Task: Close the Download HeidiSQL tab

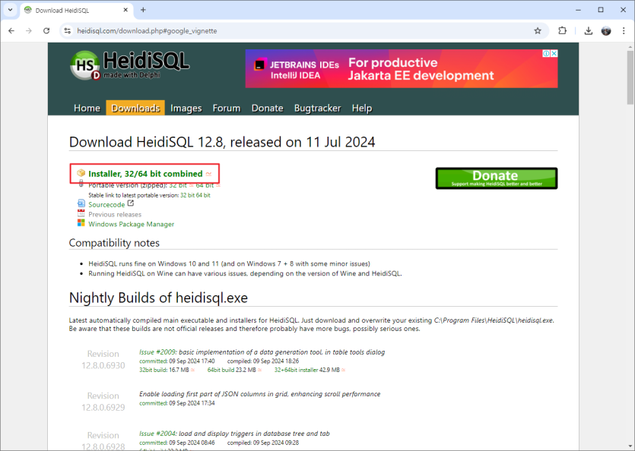Action: pyautogui.click(x=125, y=10)
